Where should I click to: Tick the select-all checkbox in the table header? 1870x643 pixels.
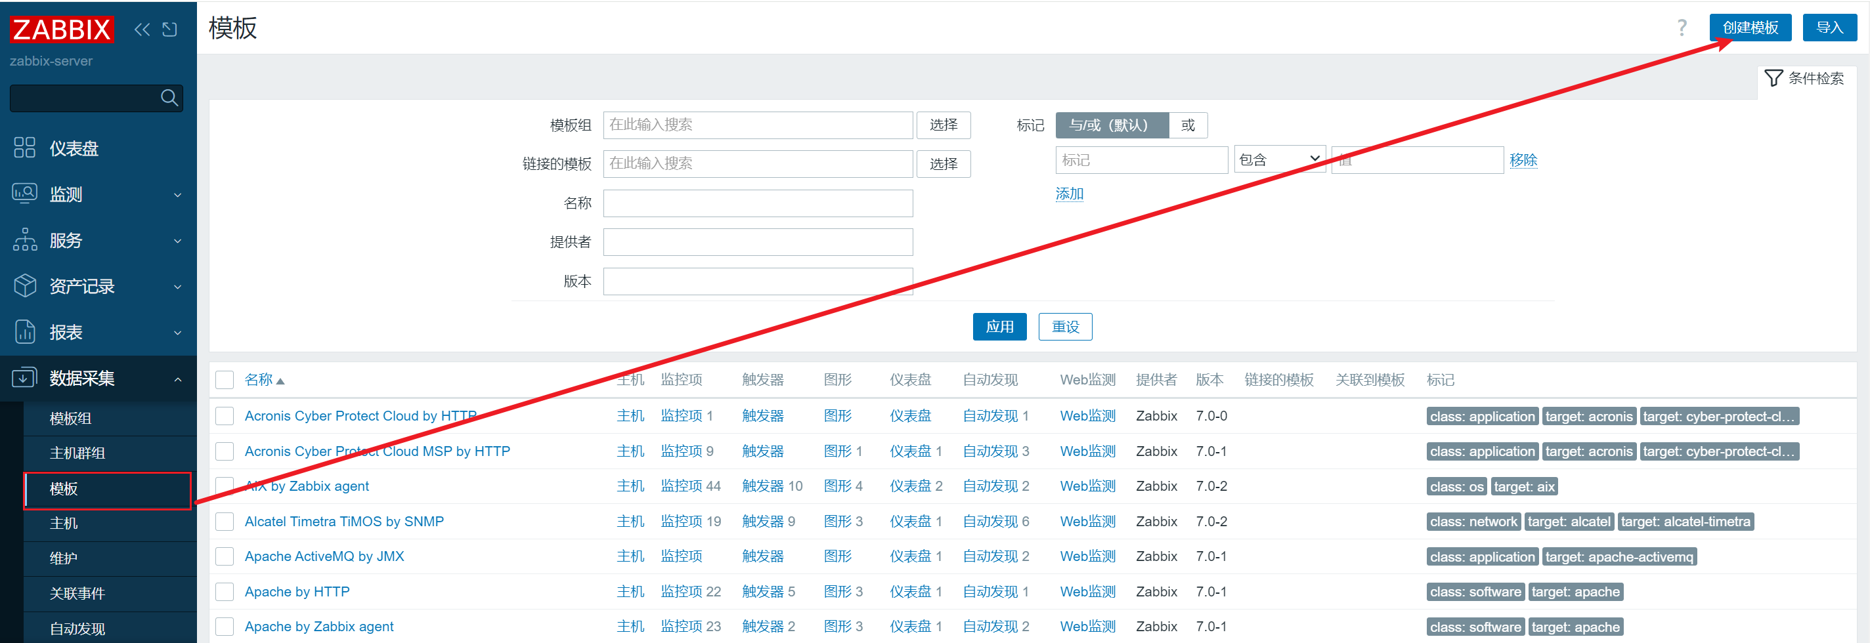pos(225,379)
